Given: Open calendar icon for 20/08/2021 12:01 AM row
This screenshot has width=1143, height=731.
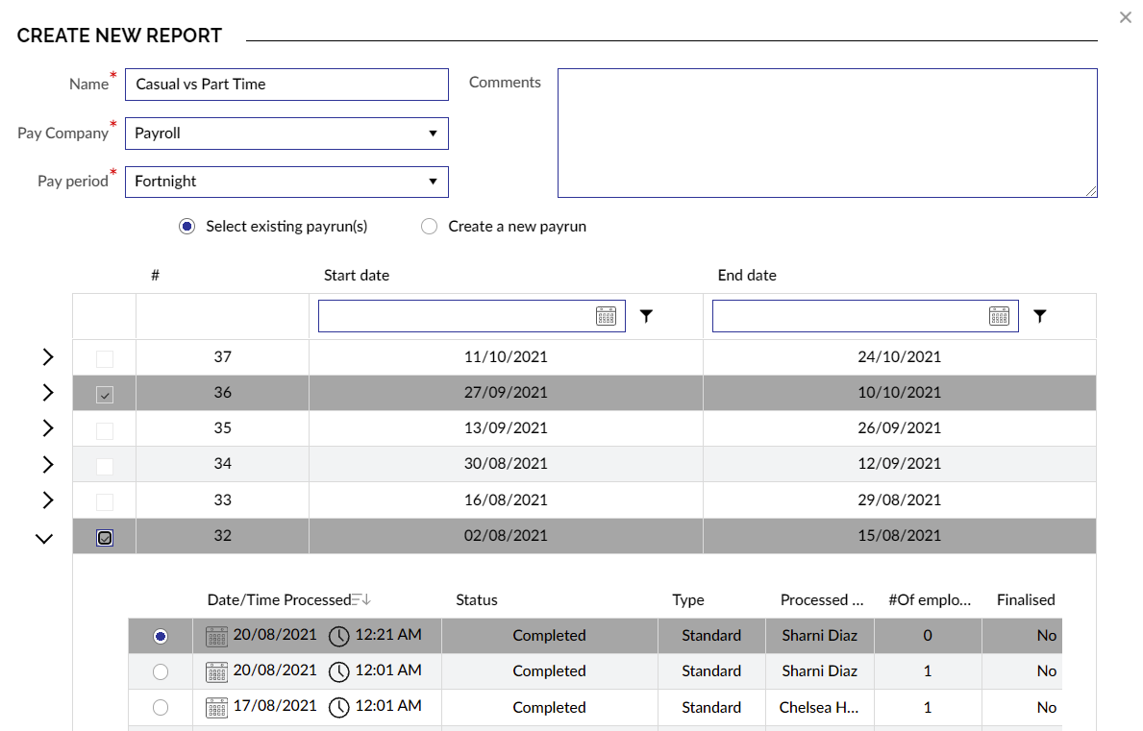Looking at the screenshot, I should click(x=216, y=671).
